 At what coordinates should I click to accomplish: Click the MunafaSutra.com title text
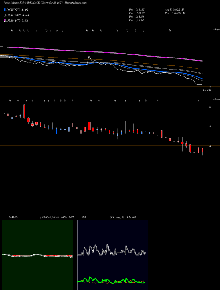(x=77, y=3)
